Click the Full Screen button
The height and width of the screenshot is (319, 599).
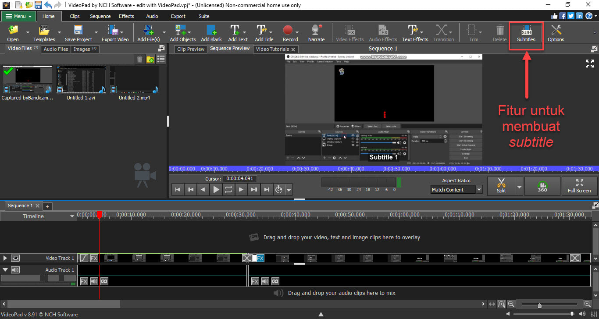point(579,185)
